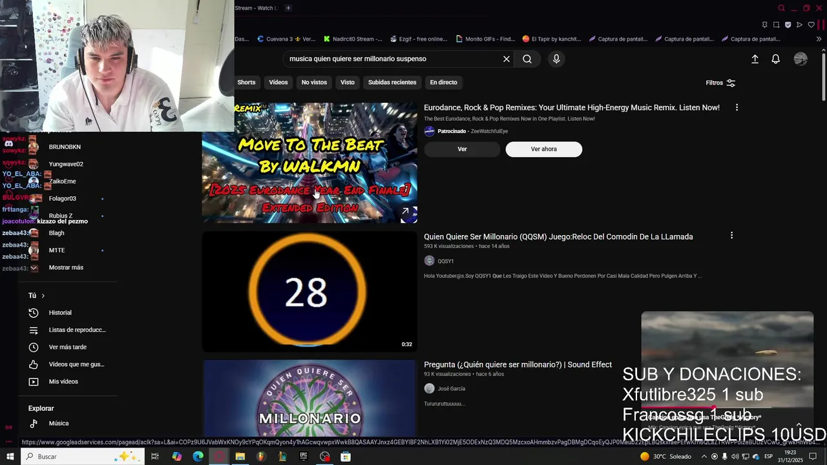Open Quien Quiere Ser Millonario (QQSM) video title
827x465 pixels.
tap(558, 236)
